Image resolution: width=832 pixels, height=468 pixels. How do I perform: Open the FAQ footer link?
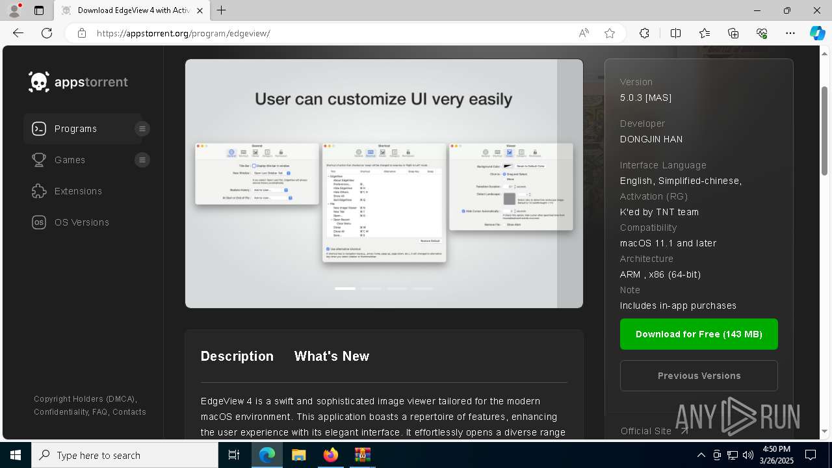(99, 412)
